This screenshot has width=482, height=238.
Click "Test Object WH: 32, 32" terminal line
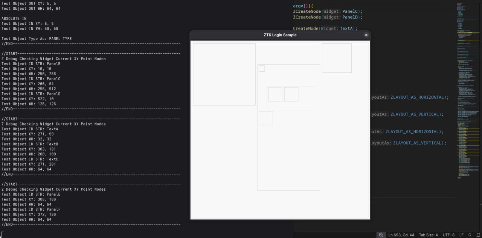tap(26, 139)
